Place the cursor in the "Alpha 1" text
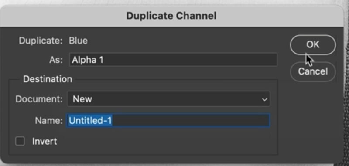Image resolution: width=349 pixels, height=166 pixels. (x=88, y=60)
